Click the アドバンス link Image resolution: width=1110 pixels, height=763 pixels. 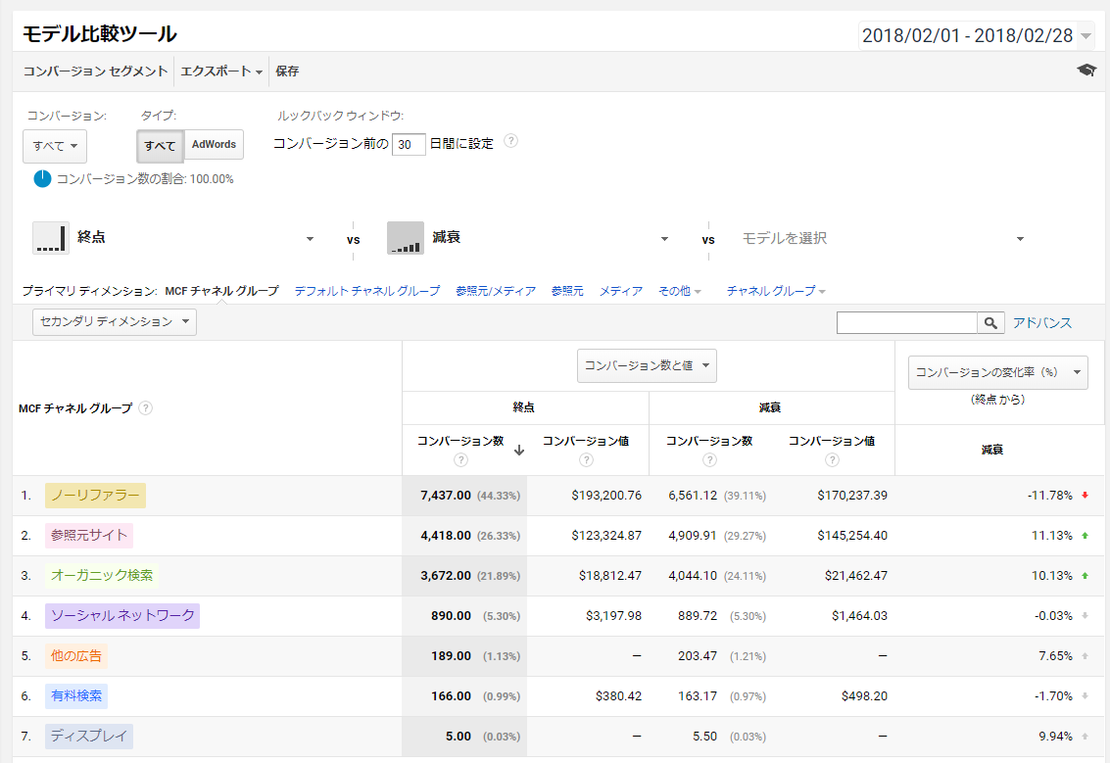pos(1041,322)
